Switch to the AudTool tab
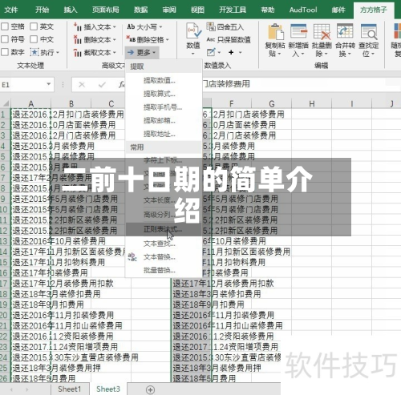Viewport: 401px width, 395px height. pyautogui.click(x=303, y=10)
